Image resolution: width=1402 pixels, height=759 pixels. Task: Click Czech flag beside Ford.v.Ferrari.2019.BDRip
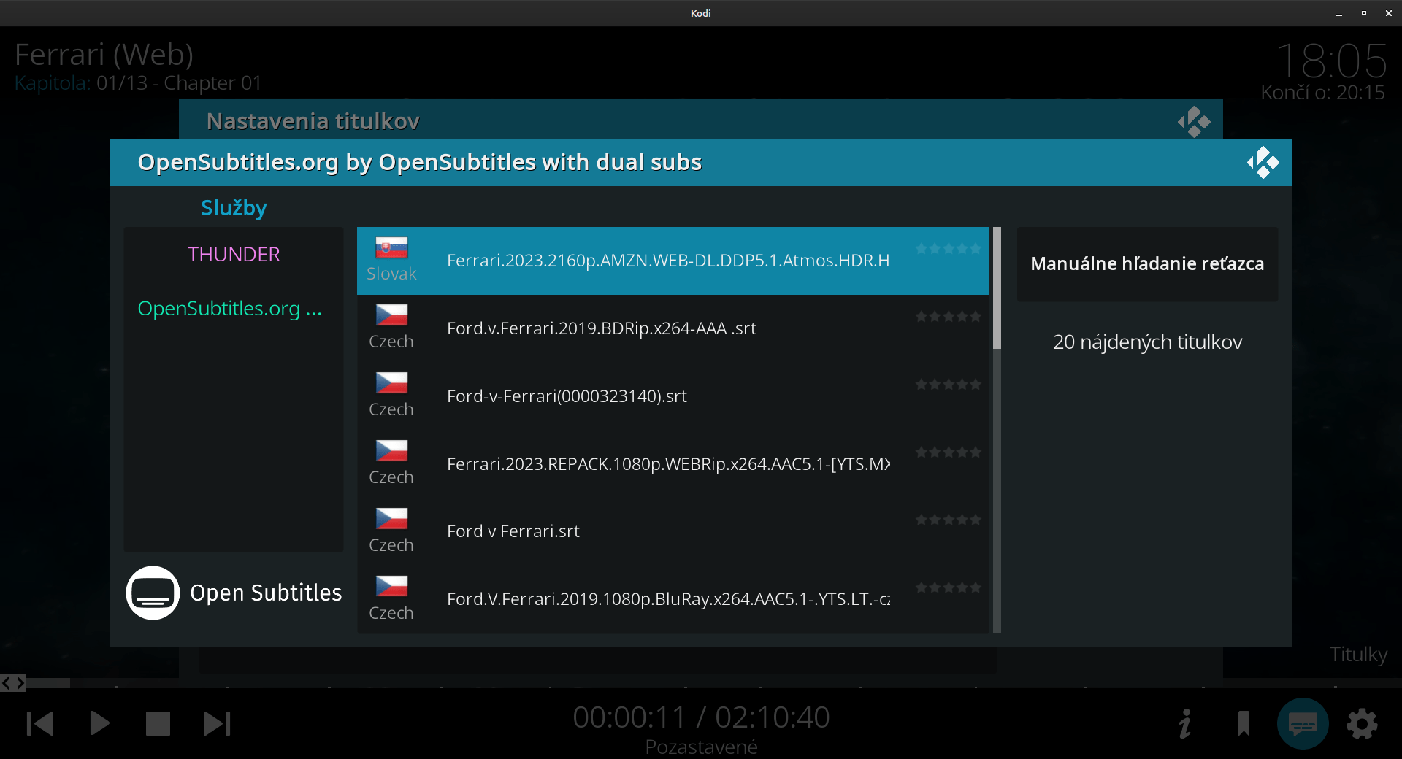391,315
